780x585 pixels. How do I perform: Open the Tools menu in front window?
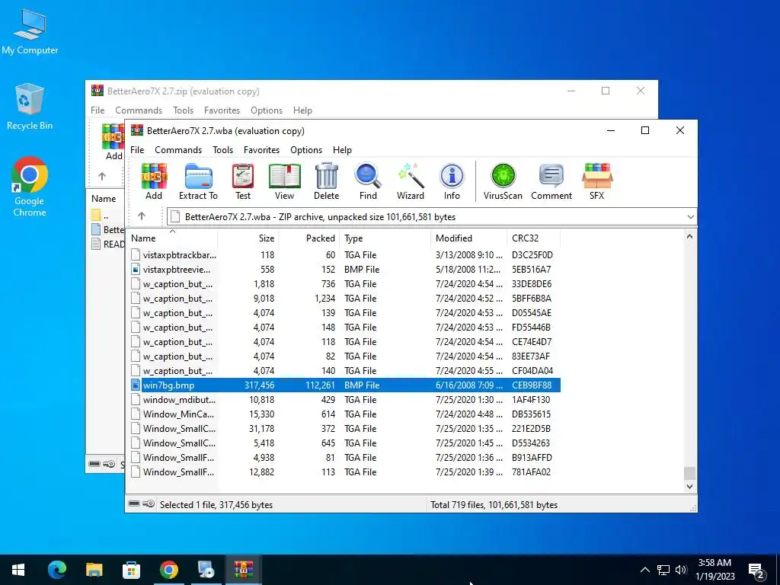click(x=223, y=150)
